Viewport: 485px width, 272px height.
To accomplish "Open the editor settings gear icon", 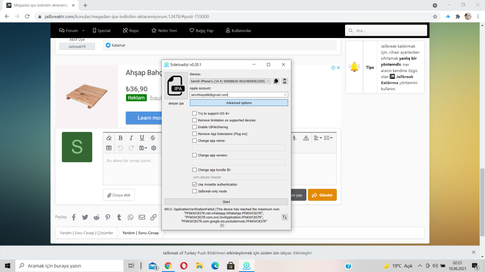I will tap(154, 148).
